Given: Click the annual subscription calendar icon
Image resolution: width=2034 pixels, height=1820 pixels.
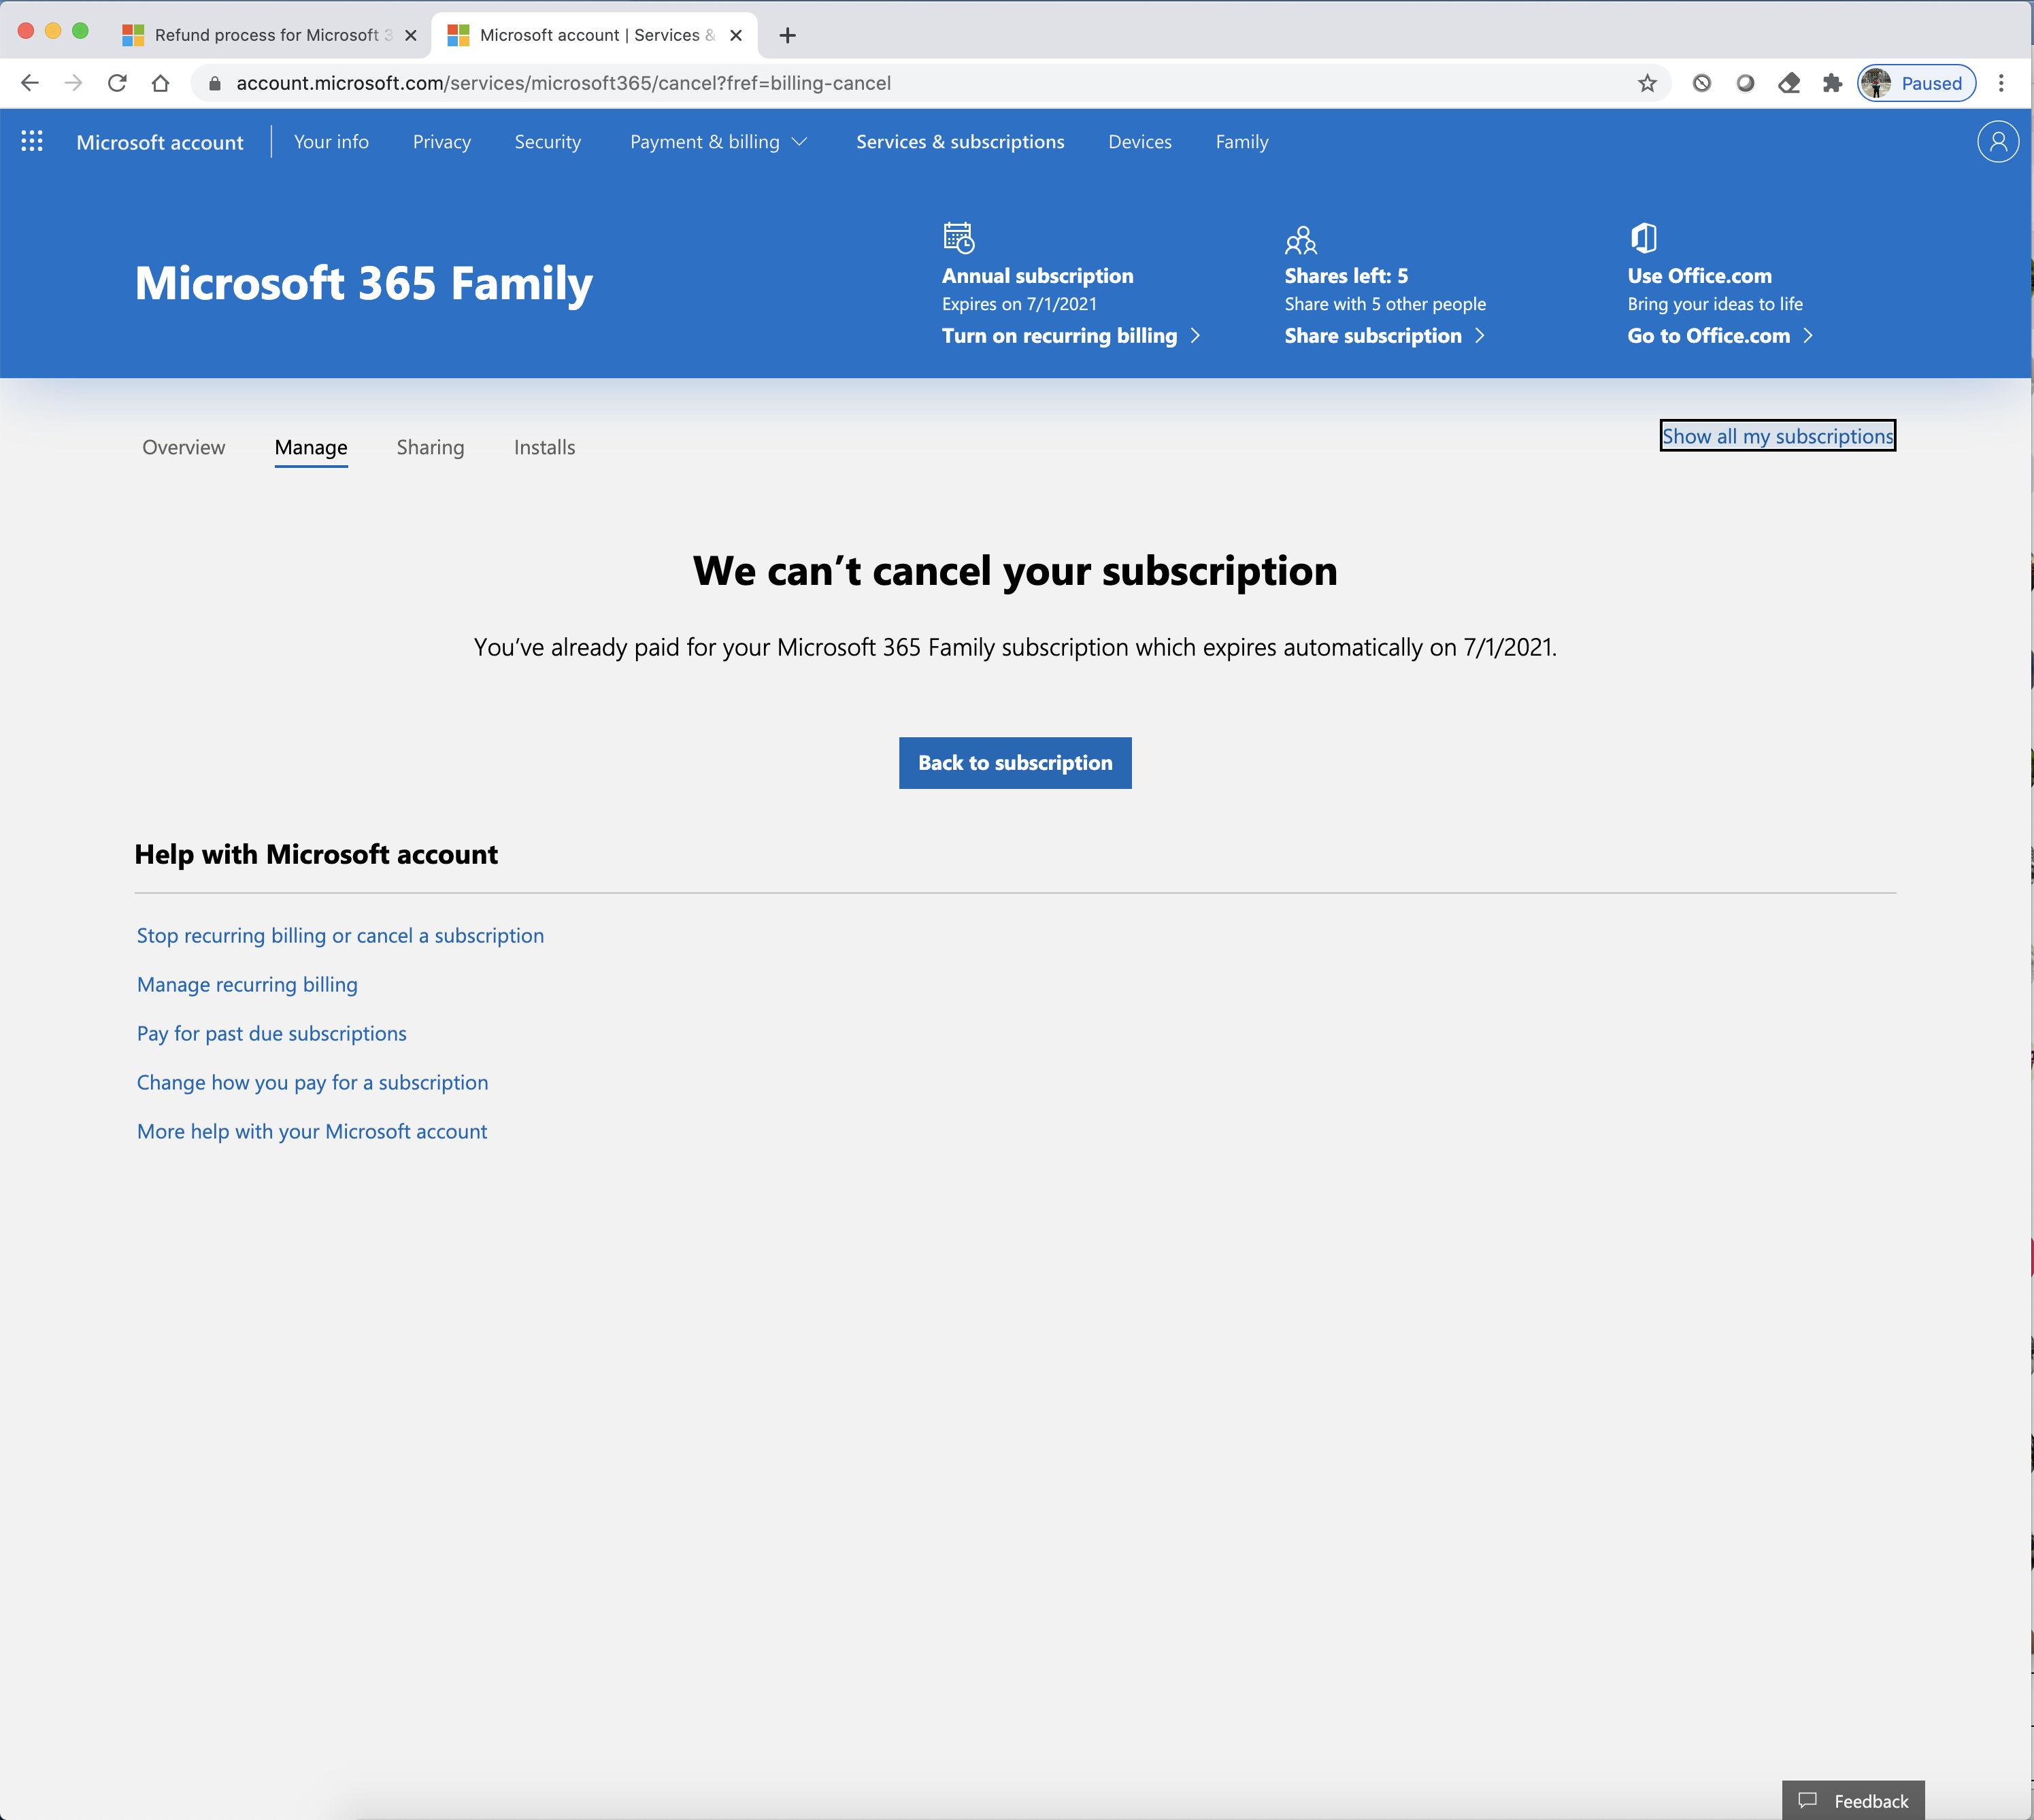Looking at the screenshot, I should [x=958, y=238].
